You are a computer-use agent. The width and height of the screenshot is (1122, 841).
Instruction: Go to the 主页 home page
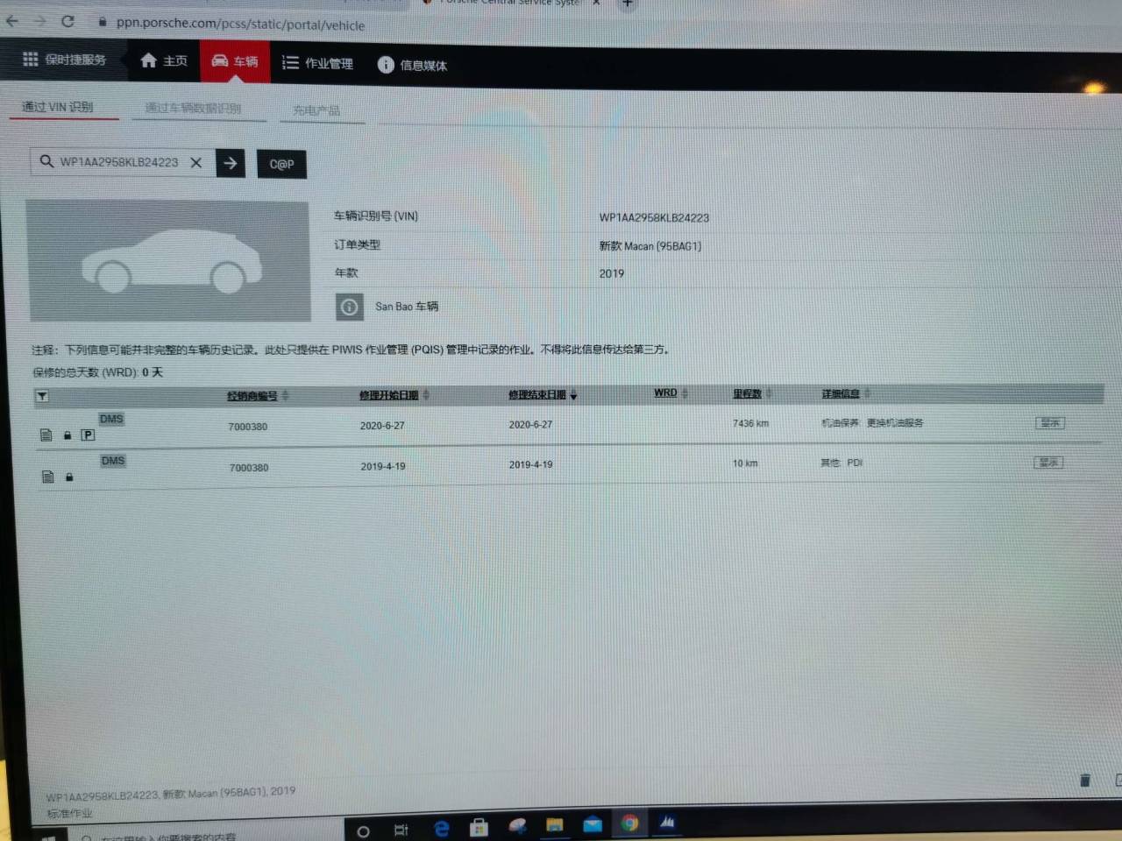tap(164, 60)
